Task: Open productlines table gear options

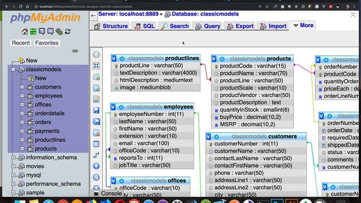Action: click(x=122, y=59)
